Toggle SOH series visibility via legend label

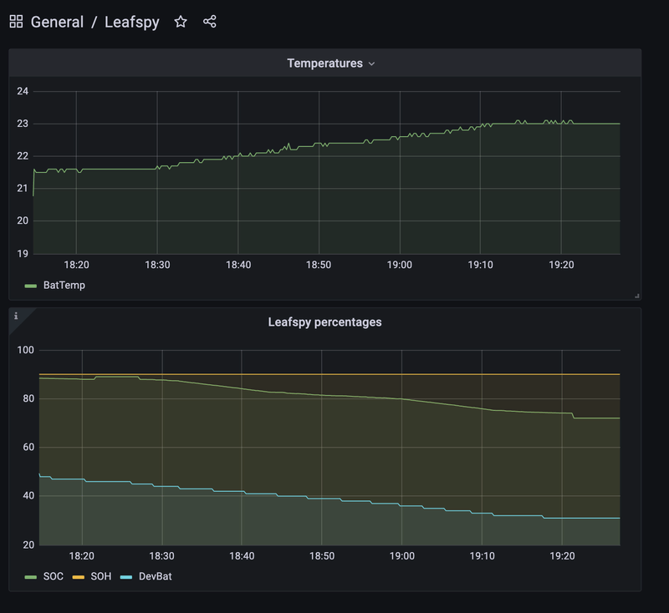pos(100,576)
